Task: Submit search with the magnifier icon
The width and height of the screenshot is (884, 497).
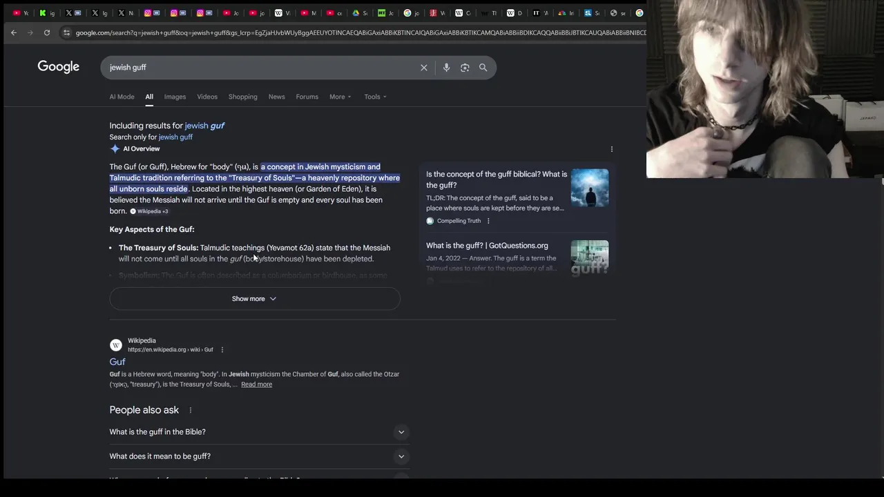Action: (x=483, y=68)
